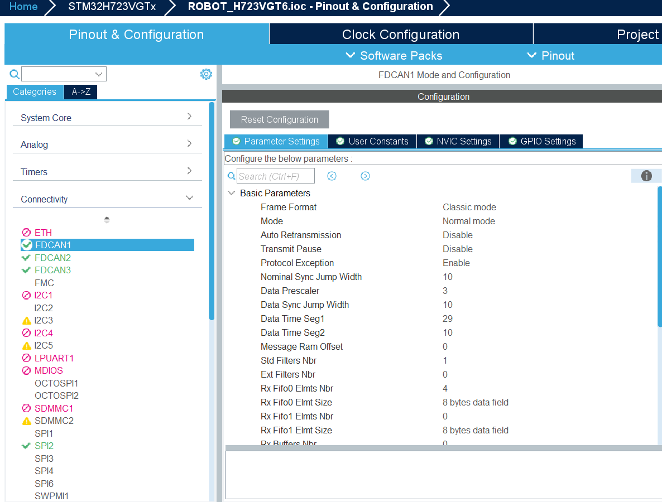The height and width of the screenshot is (502, 662).
Task: Open the peripheral search combo box dropdown
Action: pyautogui.click(x=99, y=74)
